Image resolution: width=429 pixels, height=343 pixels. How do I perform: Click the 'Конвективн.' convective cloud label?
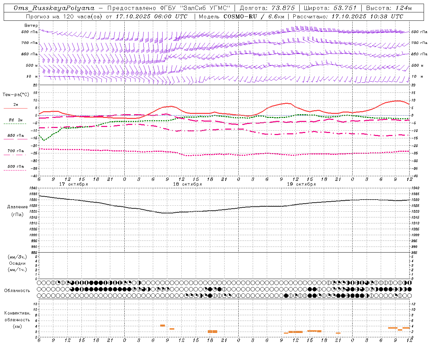point(17,313)
